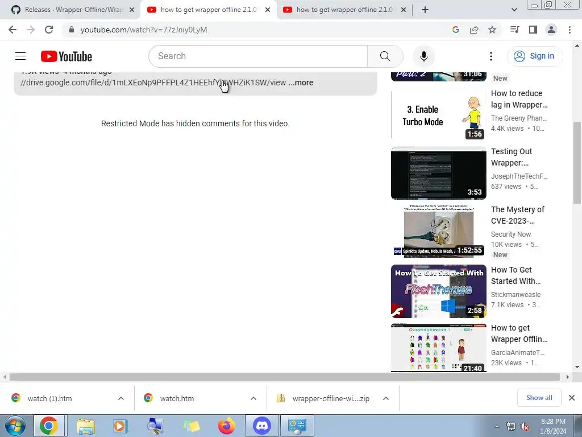Close the third YouTube tab
The width and height of the screenshot is (582, 437).
point(404,10)
